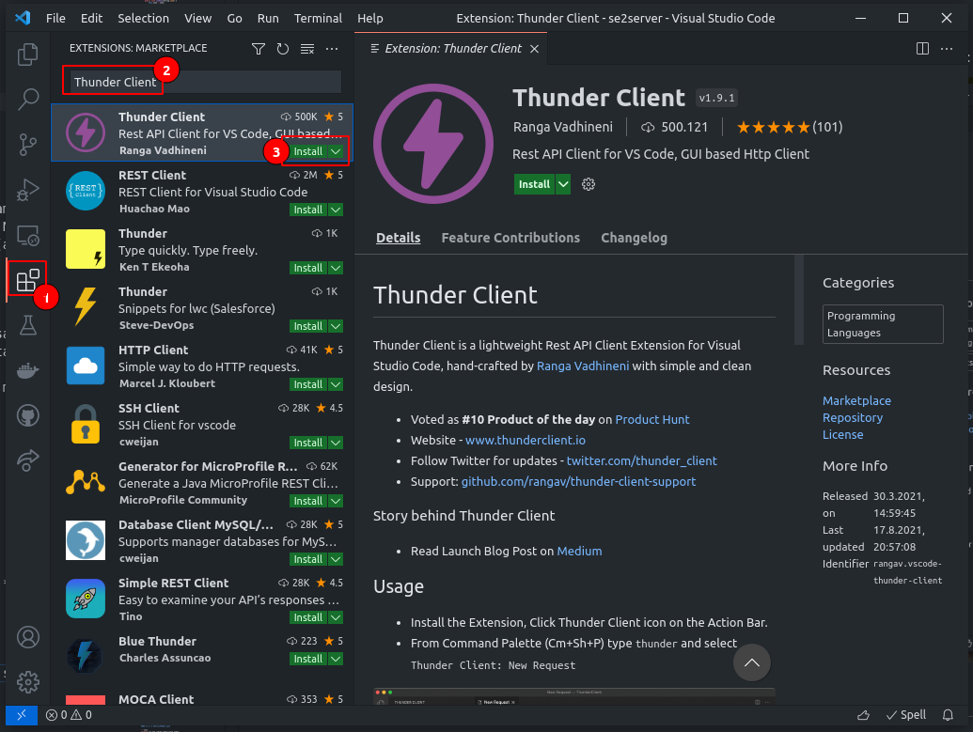Expand install options for Generator for MicroProfile

coord(336,501)
